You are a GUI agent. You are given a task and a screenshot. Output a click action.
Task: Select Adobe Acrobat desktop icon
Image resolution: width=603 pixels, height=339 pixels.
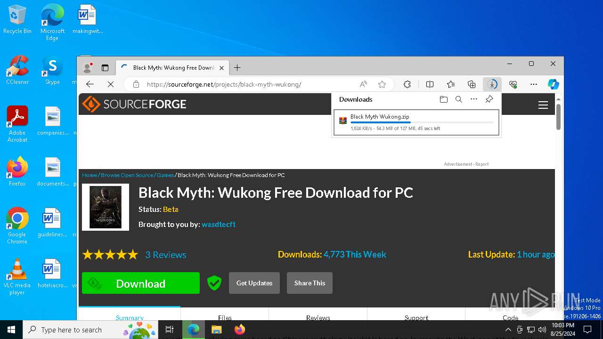[x=17, y=124]
